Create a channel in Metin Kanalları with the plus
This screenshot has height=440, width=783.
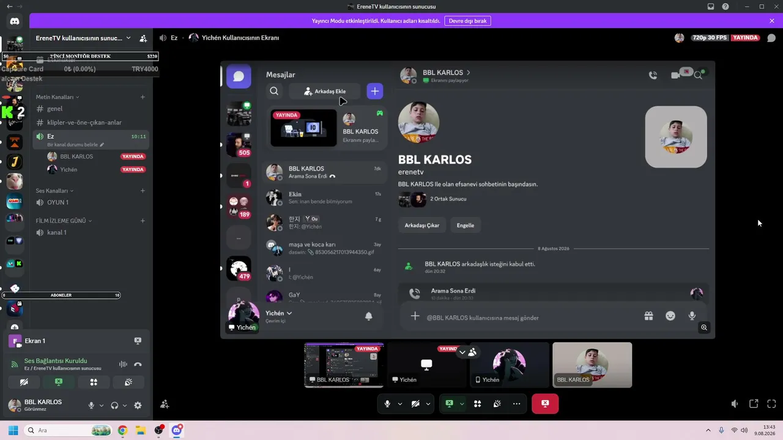coord(143,97)
